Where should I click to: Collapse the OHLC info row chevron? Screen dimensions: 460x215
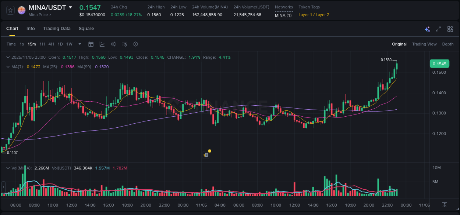pos(8,57)
